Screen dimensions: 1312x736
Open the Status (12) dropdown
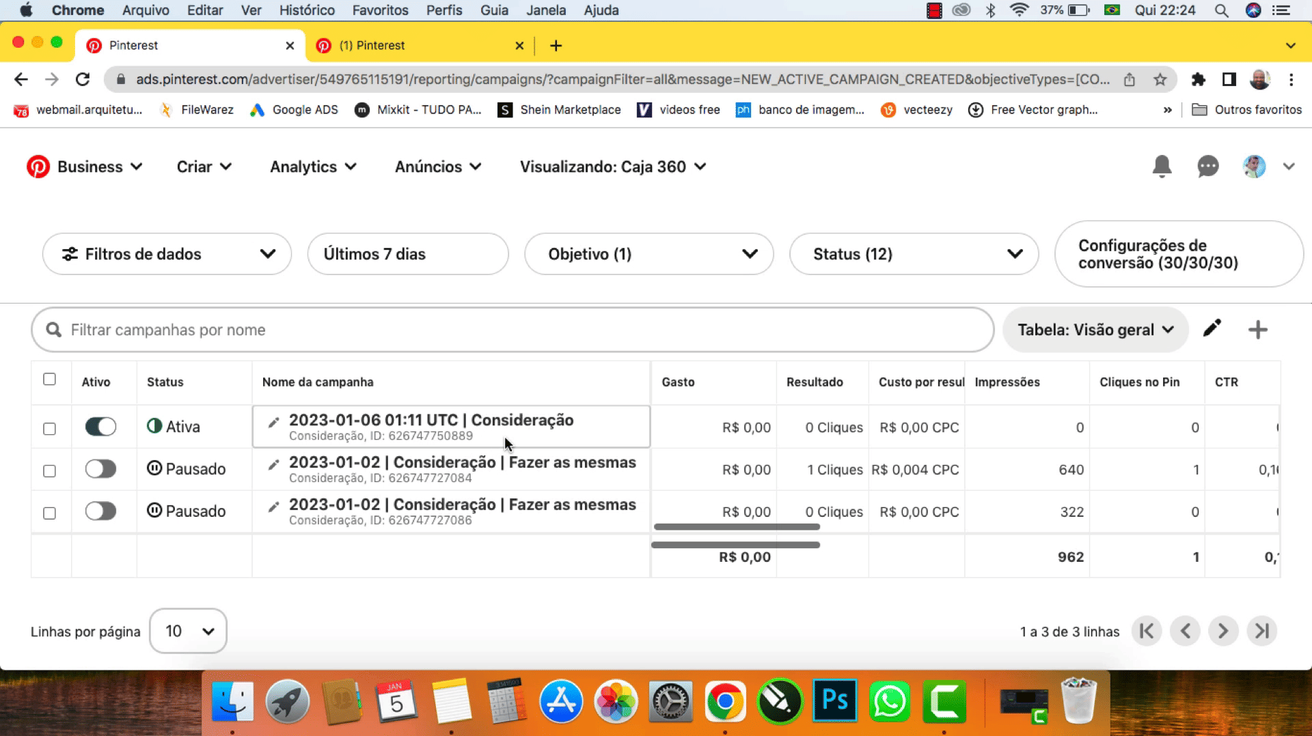[x=914, y=254]
